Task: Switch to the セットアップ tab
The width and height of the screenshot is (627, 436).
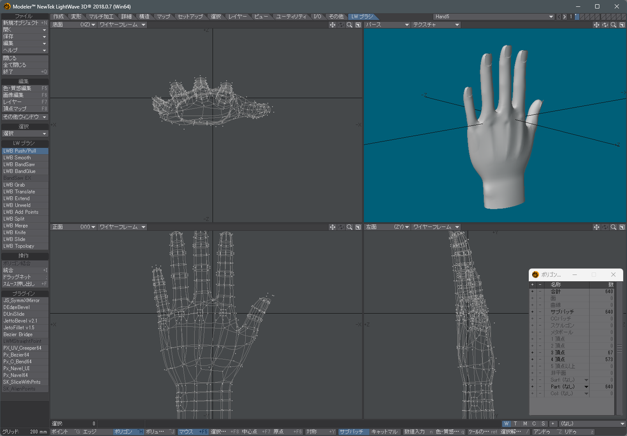Action: 190,17
